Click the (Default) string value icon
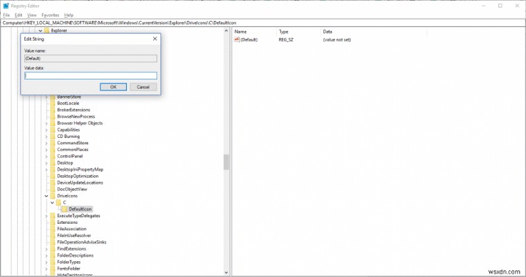The height and width of the screenshot is (277, 526). click(x=237, y=39)
